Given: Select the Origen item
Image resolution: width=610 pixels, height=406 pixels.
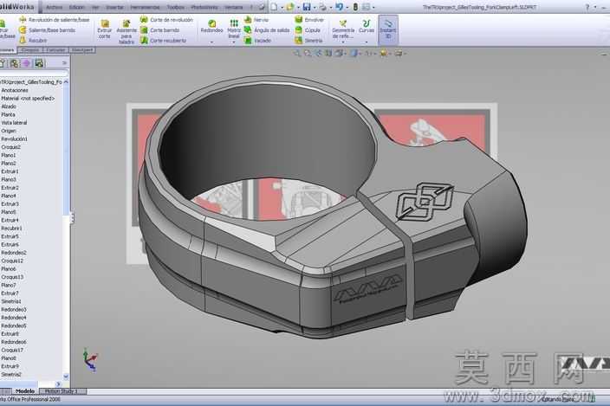Looking at the screenshot, I should coord(9,131).
